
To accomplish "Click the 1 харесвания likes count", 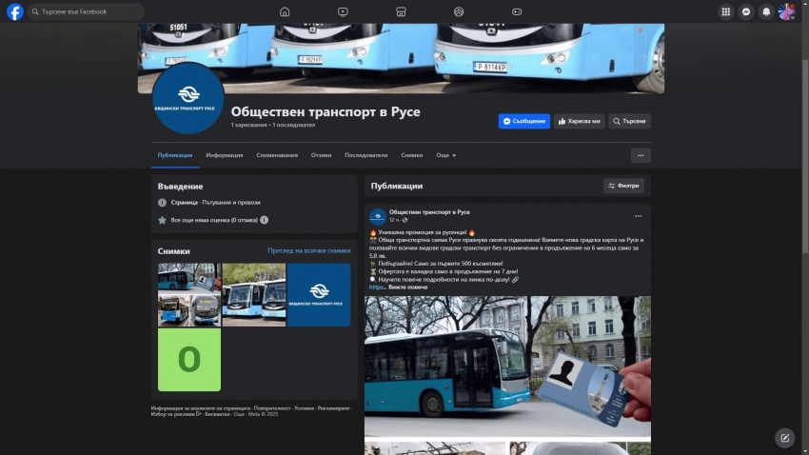I will coord(249,125).
